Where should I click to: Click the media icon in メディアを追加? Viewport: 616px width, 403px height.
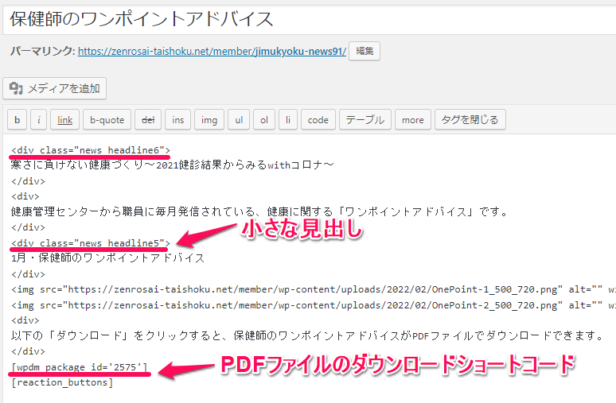pyautogui.click(x=16, y=88)
